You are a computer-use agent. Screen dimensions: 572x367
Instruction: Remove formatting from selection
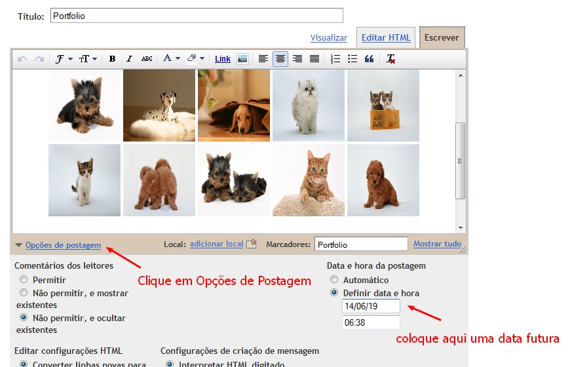click(x=391, y=59)
